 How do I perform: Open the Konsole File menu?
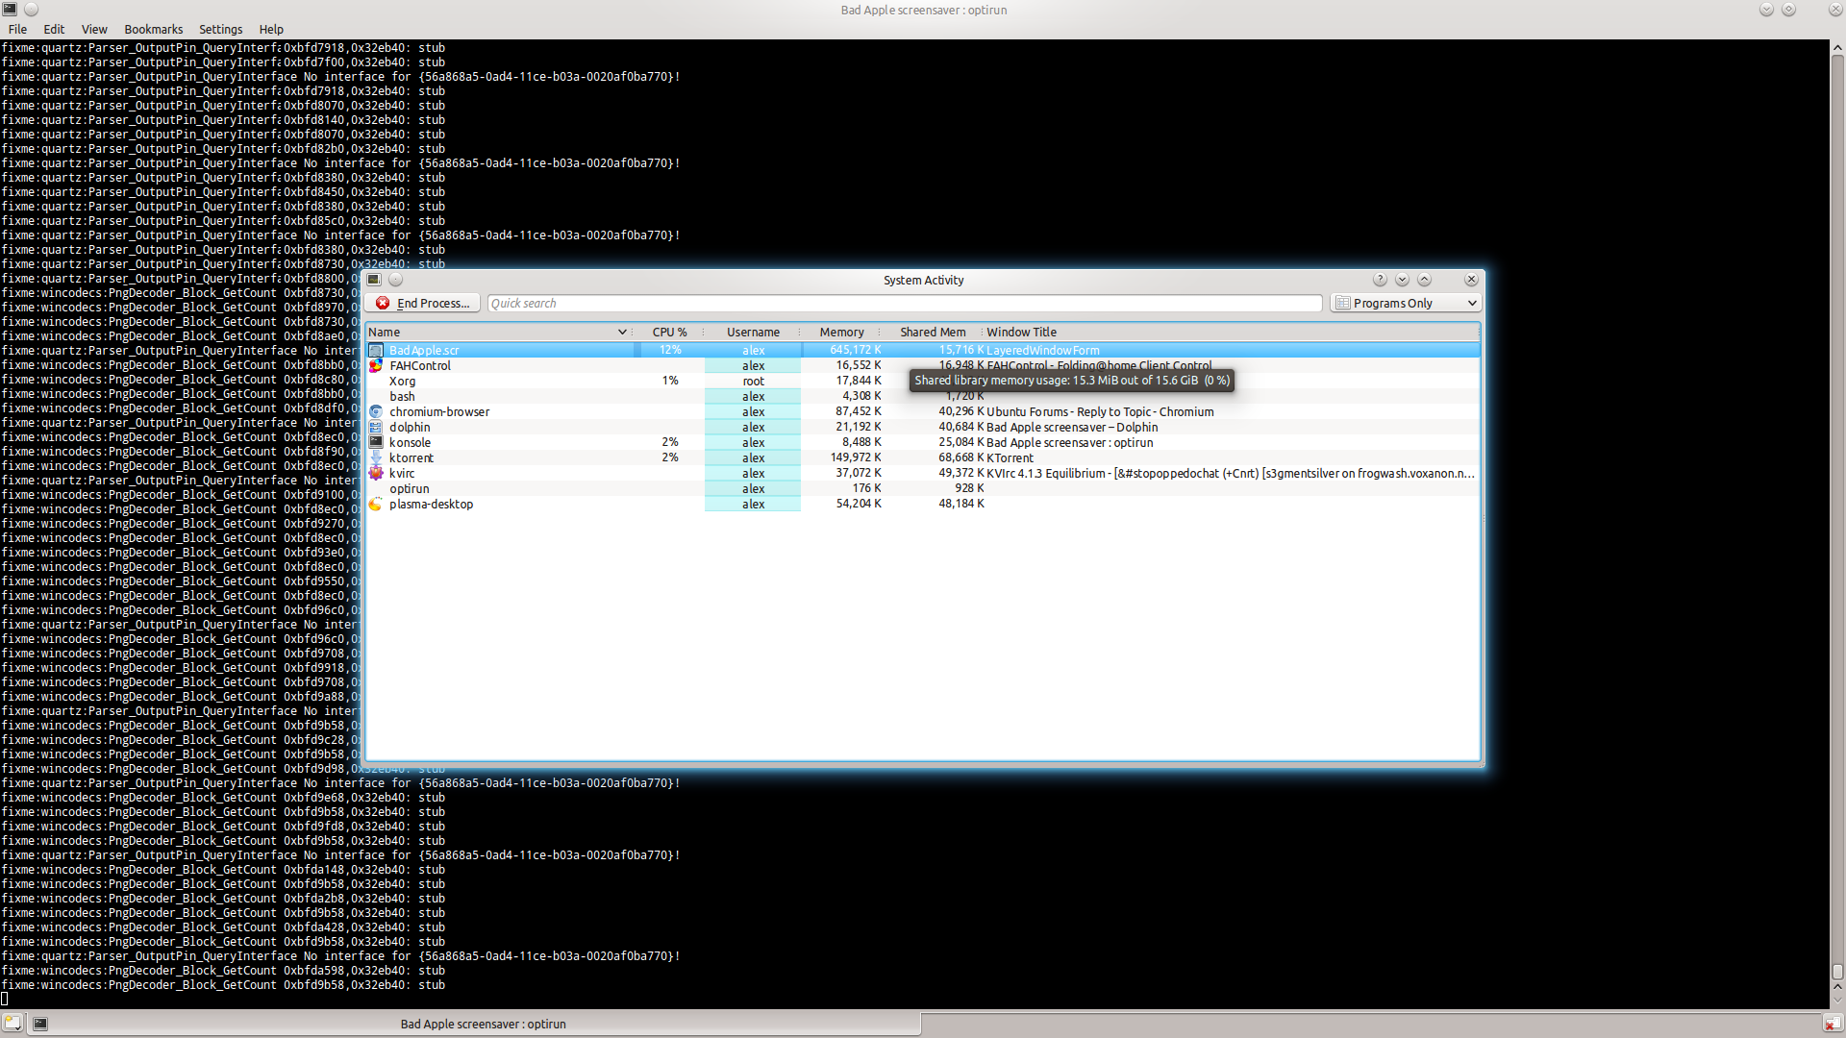click(x=17, y=30)
